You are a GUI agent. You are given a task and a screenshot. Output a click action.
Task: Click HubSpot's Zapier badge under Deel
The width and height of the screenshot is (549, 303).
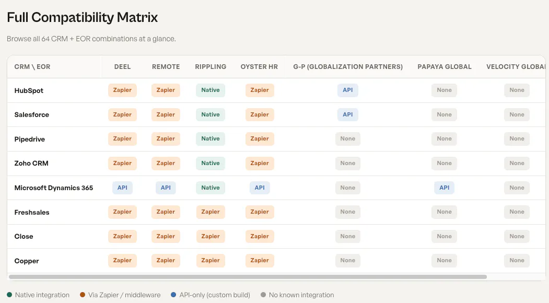pyautogui.click(x=122, y=90)
